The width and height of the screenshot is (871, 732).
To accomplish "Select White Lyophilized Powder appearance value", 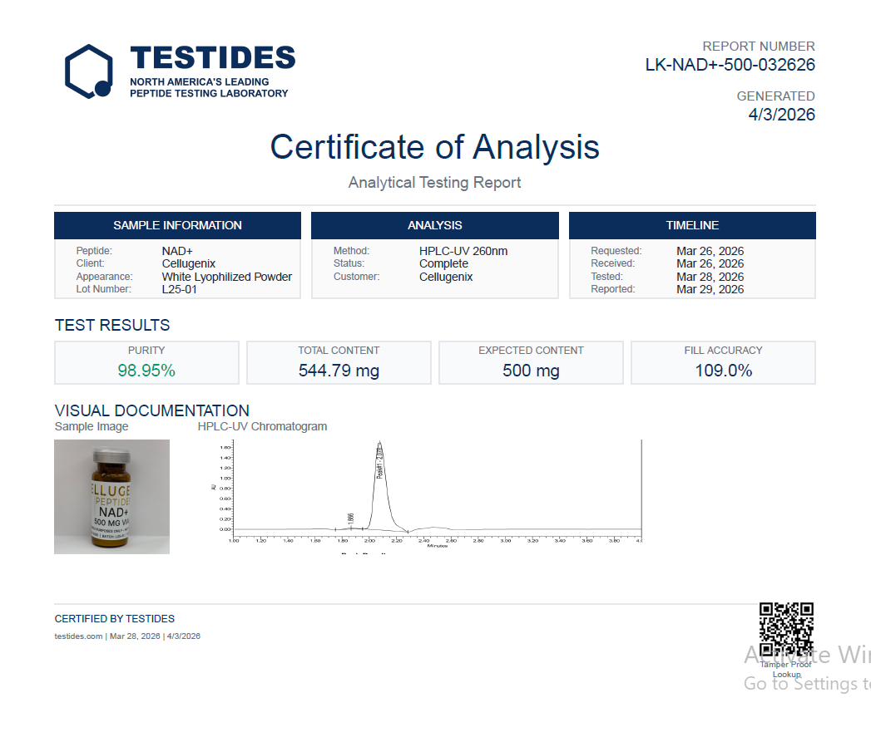I will 226,277.
